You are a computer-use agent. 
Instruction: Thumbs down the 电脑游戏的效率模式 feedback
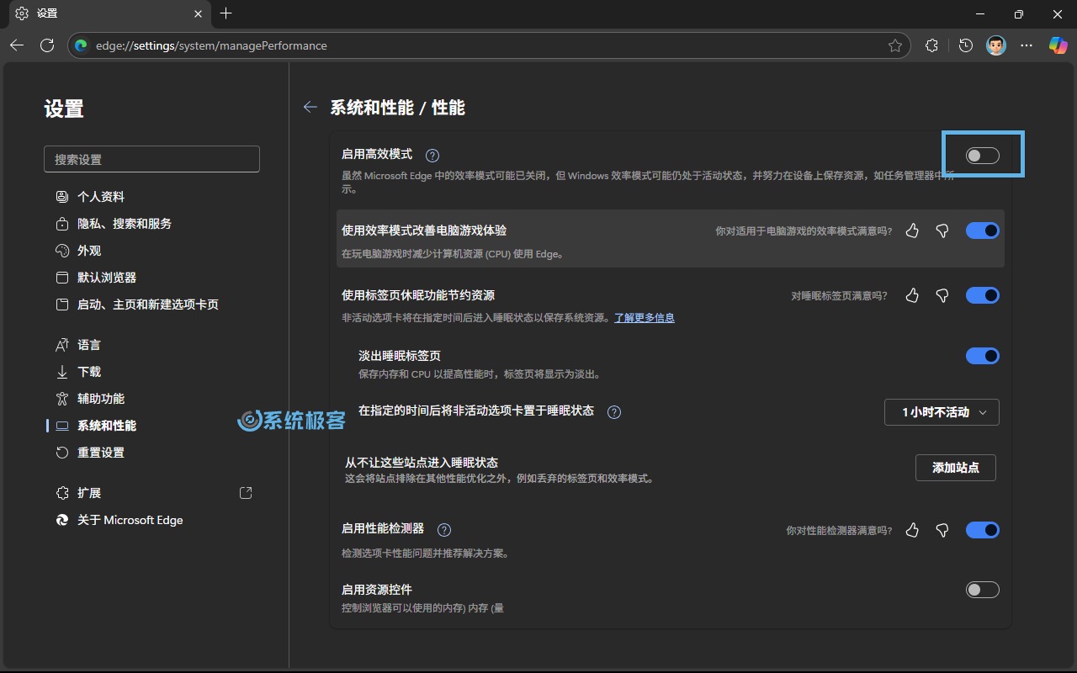click(x=942, y=231)
